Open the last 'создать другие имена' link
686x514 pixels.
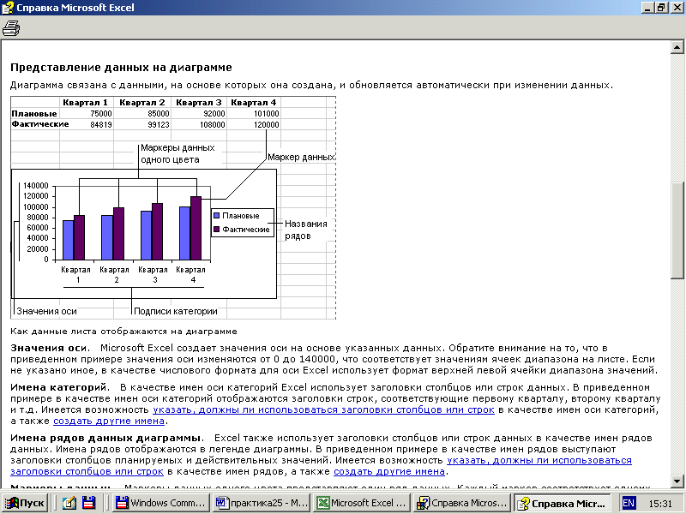389,472
